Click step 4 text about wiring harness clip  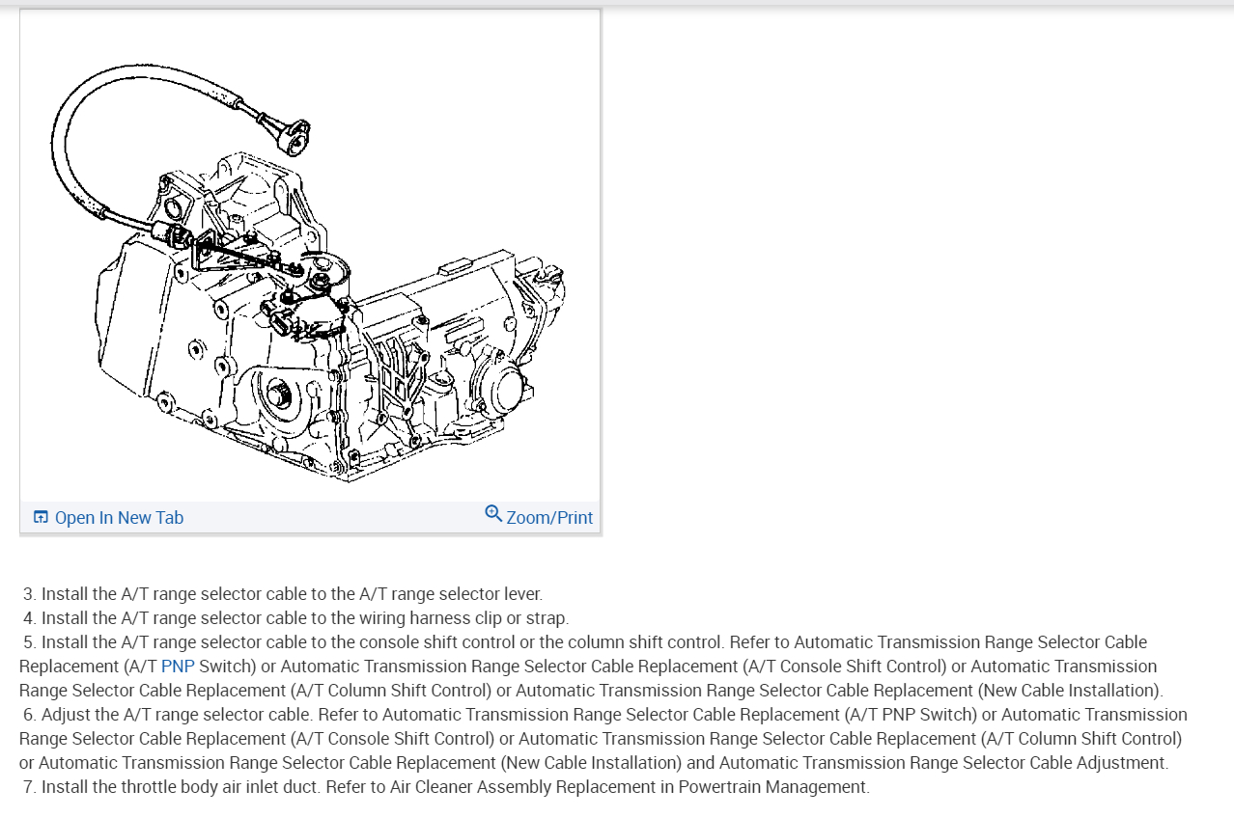(x=295, y=618)
